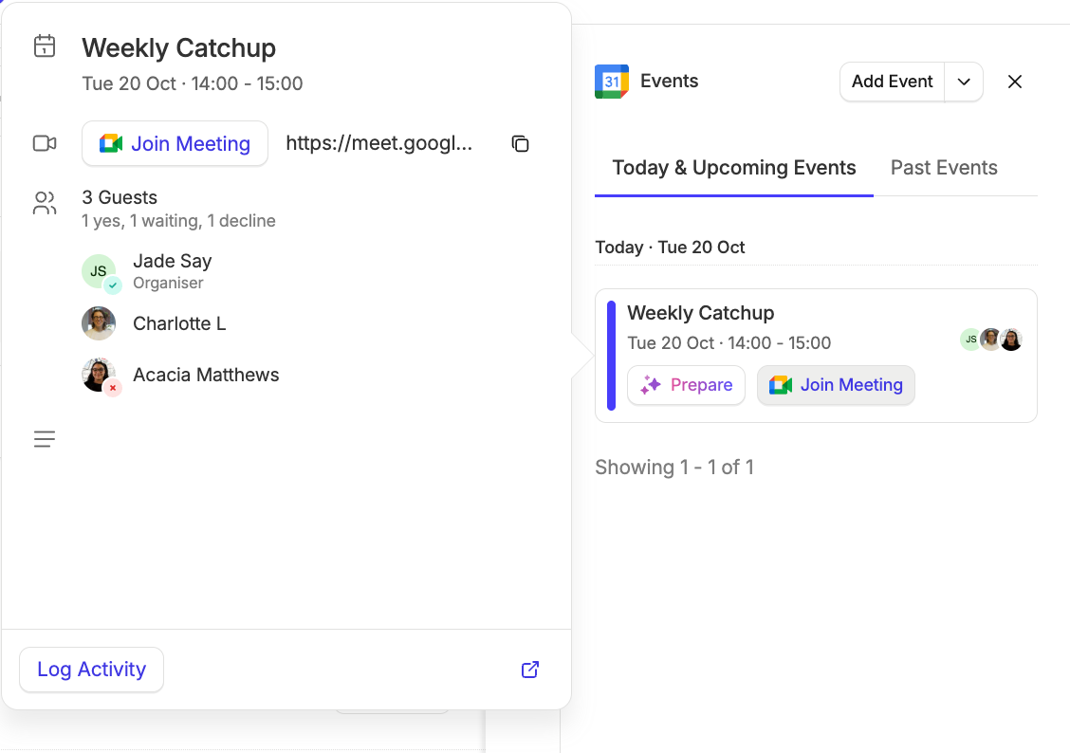Click Acacia Matthews' profile photo
Screen dimensions: 1070x753
[99, 375]
